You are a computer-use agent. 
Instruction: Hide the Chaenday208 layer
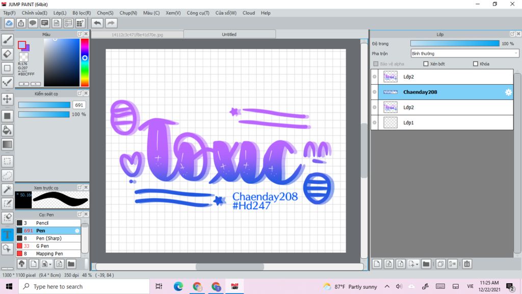(375, 92)
